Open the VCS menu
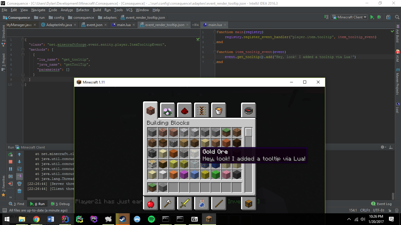 click(129, 10)
